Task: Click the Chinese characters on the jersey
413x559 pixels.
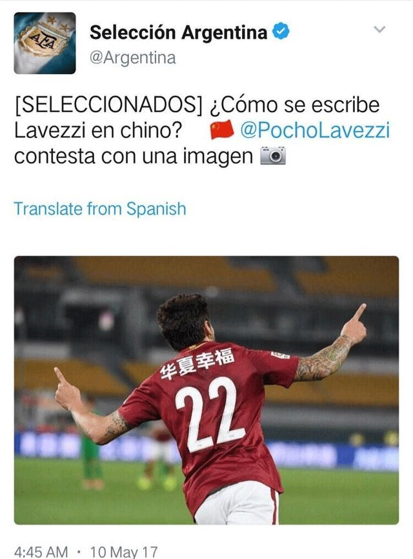Action: (x=197, y=364)
